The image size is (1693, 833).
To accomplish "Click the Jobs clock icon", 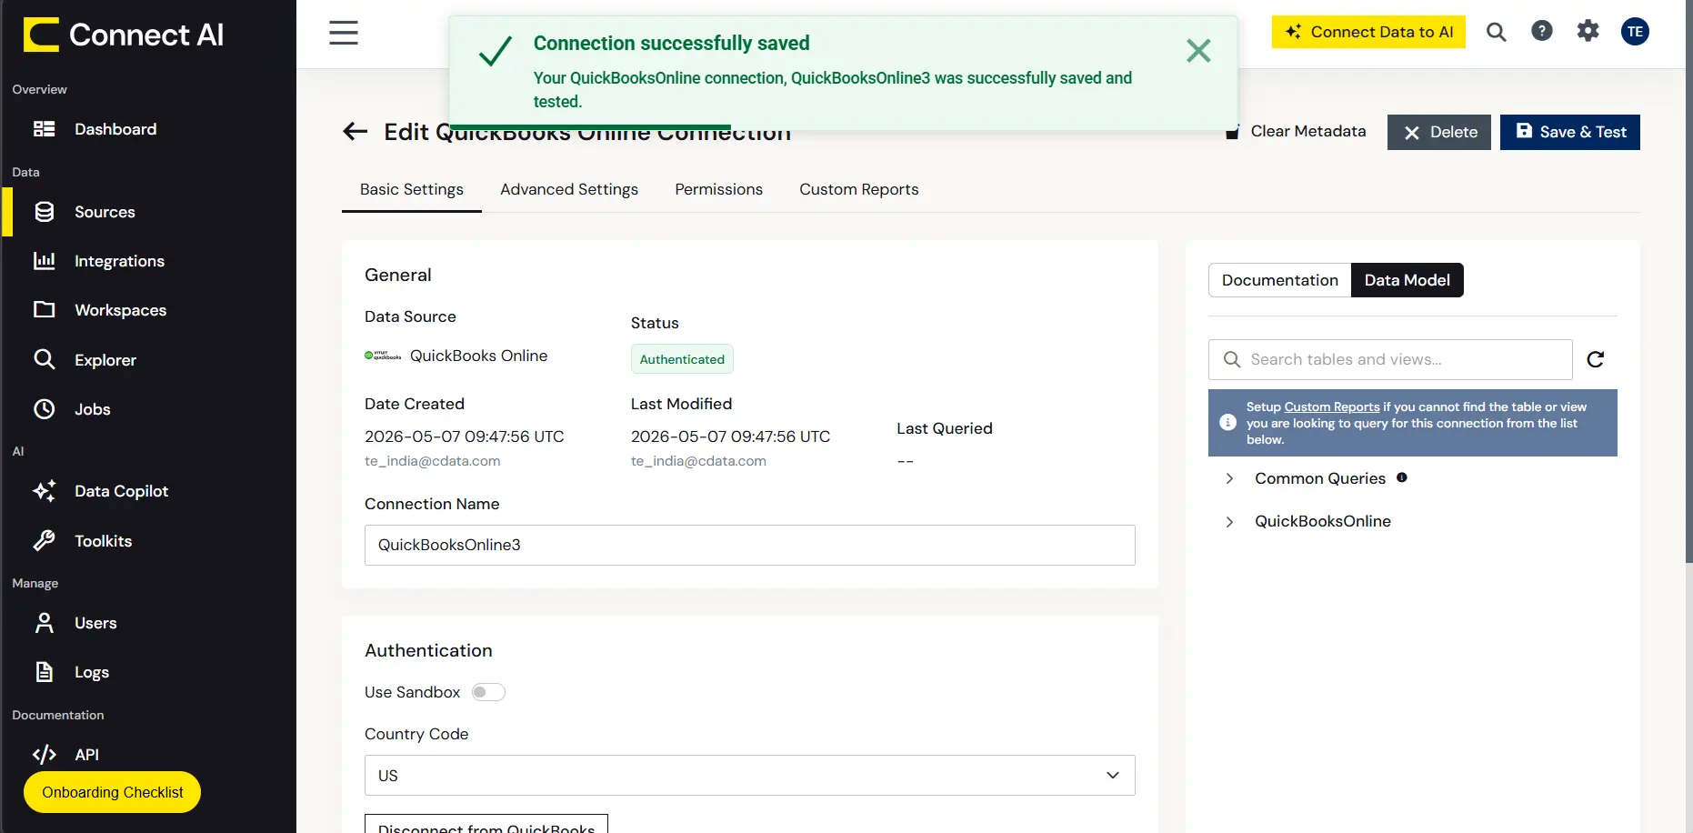I will click(x=44, y=409).
